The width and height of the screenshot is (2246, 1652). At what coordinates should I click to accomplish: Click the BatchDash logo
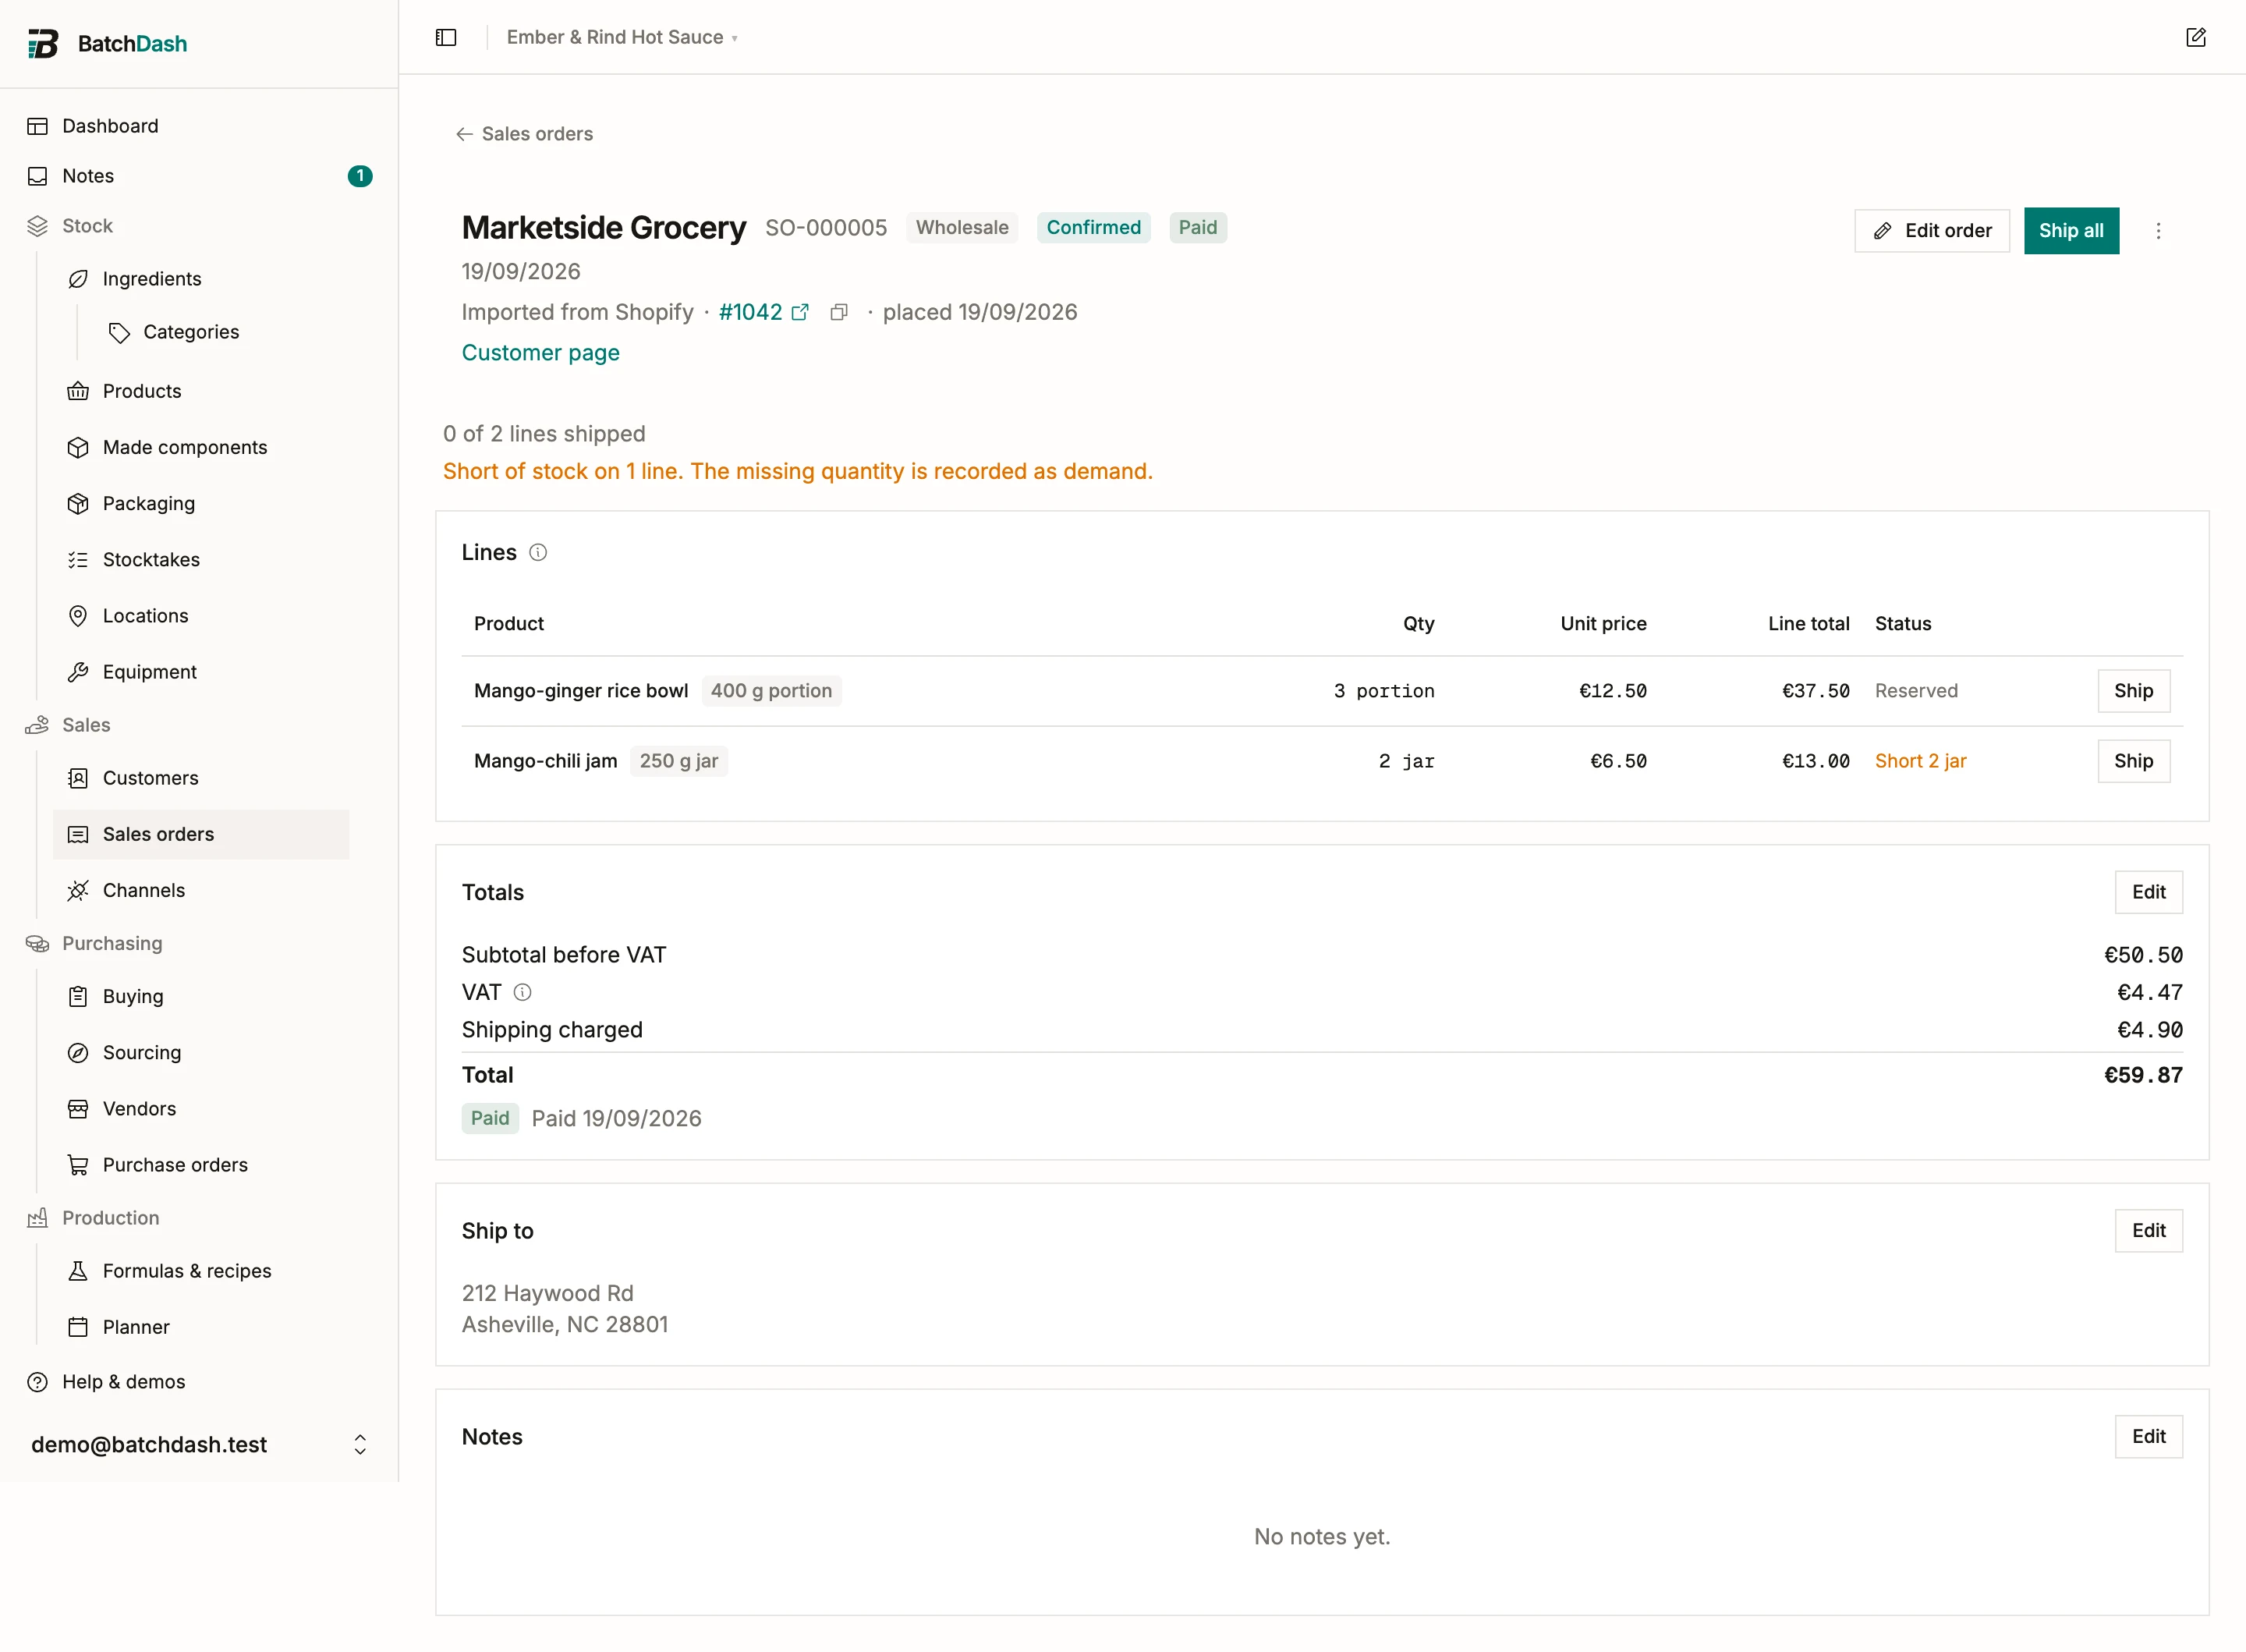(x=107, y=43)
